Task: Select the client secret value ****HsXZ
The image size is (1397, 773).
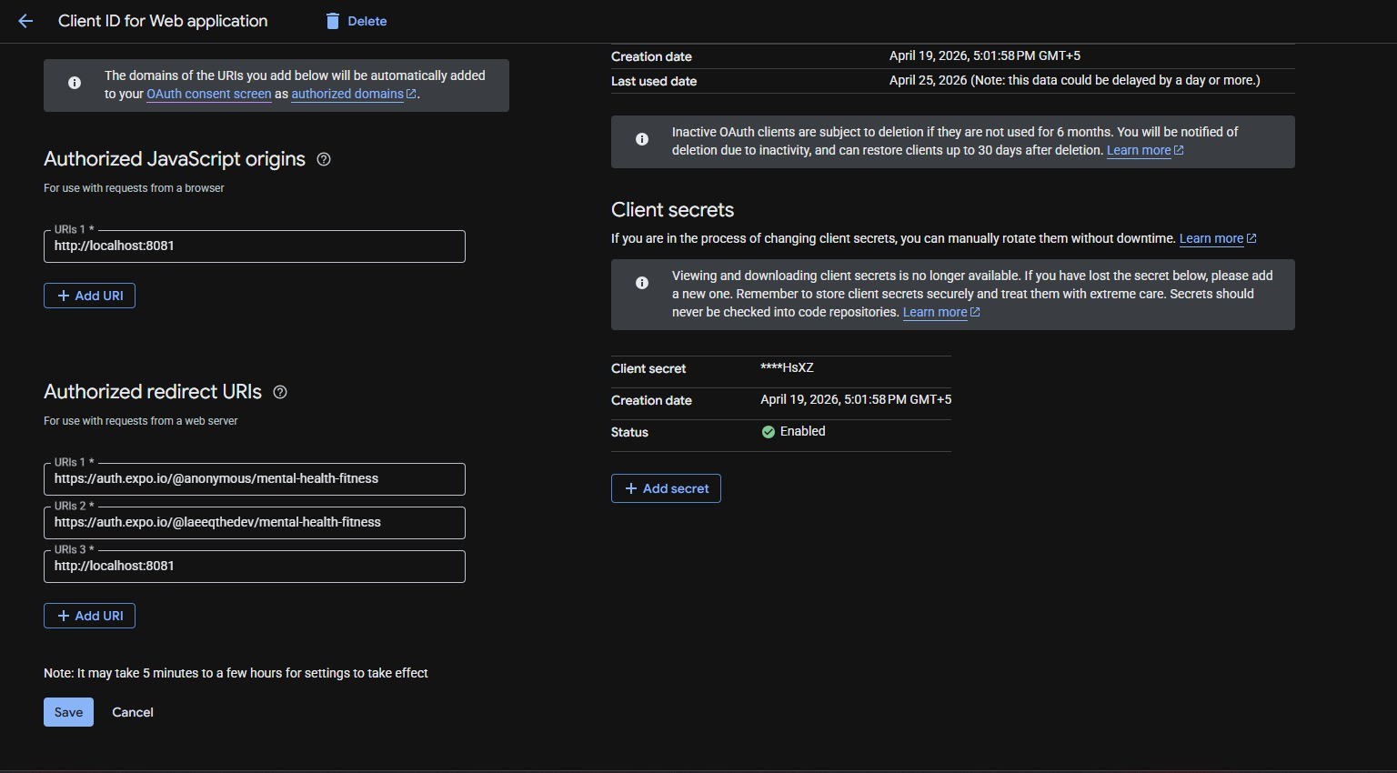Action: click(787, 368)
